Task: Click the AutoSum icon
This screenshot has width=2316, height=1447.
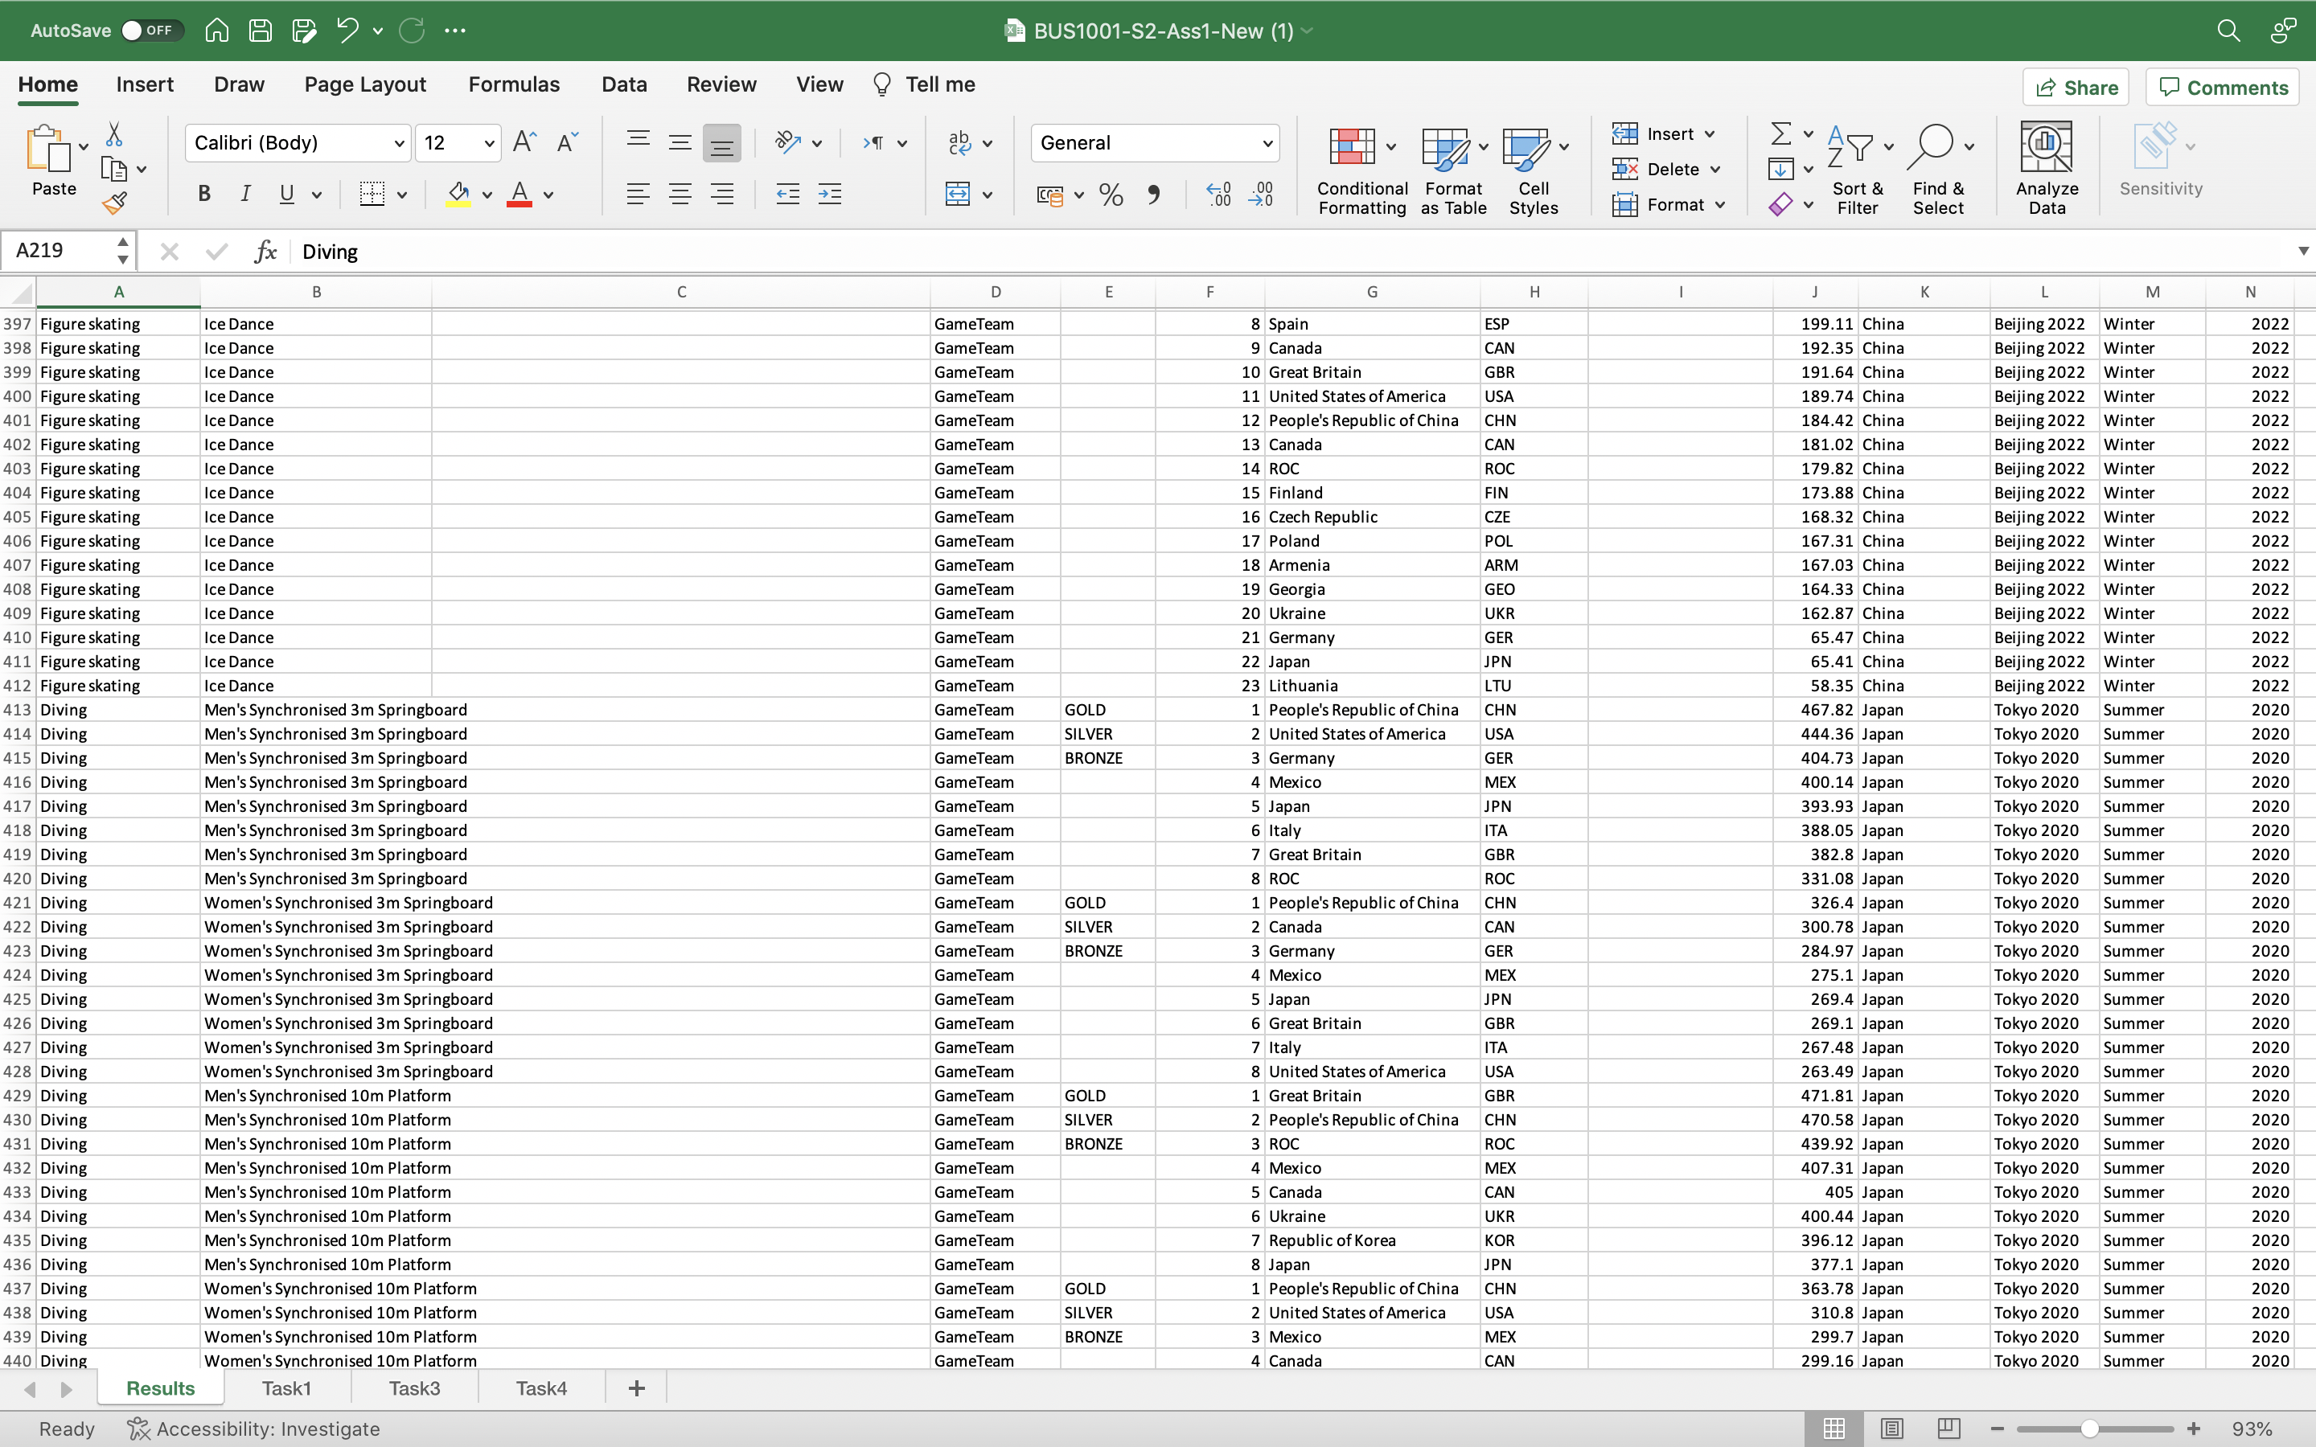Action: pyautogui.click(x=1782, y=133)
